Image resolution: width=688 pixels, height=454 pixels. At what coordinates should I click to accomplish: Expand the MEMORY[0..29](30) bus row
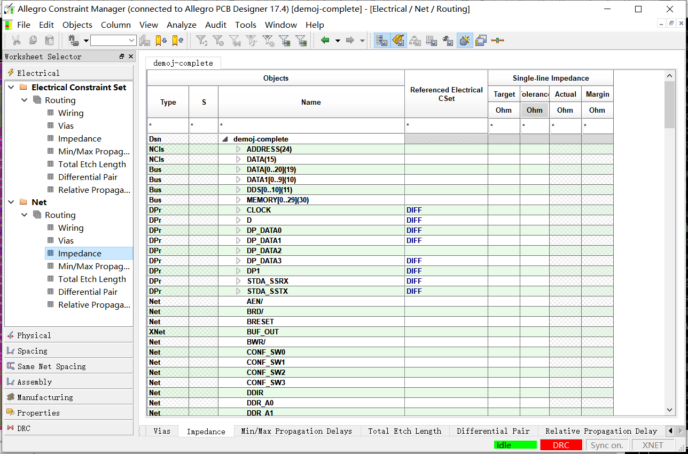tap(239, 200)
